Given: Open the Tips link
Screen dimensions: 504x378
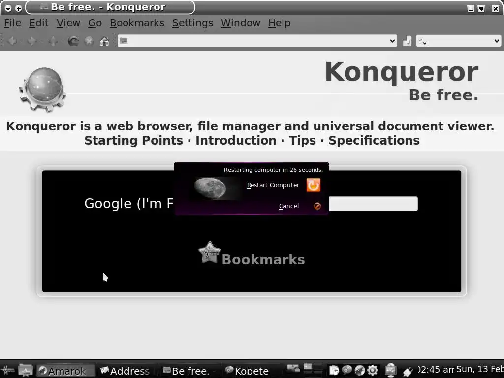Looking at the screenshot, I should point(303,141).
